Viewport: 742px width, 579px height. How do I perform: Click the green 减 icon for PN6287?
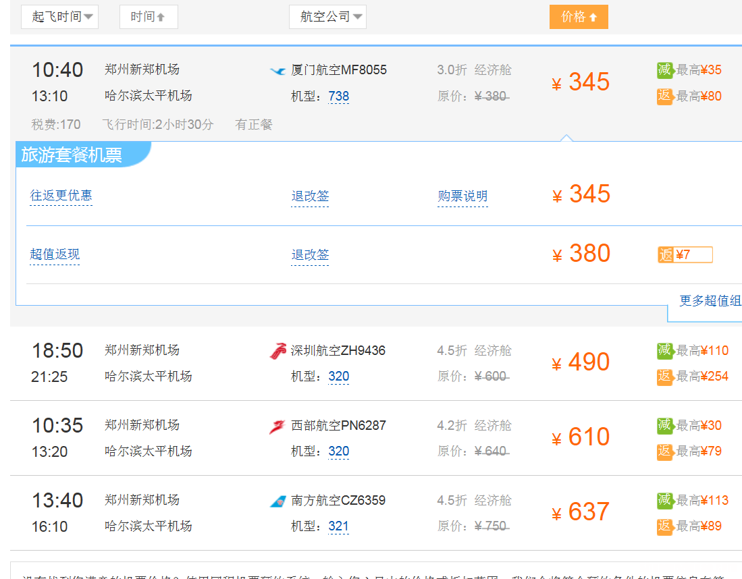665,425
